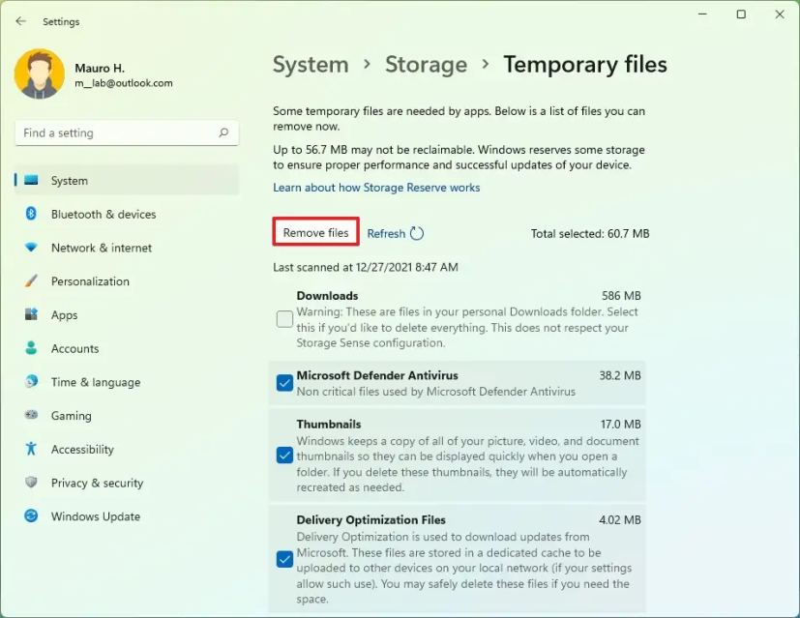The image size is (800, 618).
Task: Open the Gaming settings page
Action: tap(71, 416)
